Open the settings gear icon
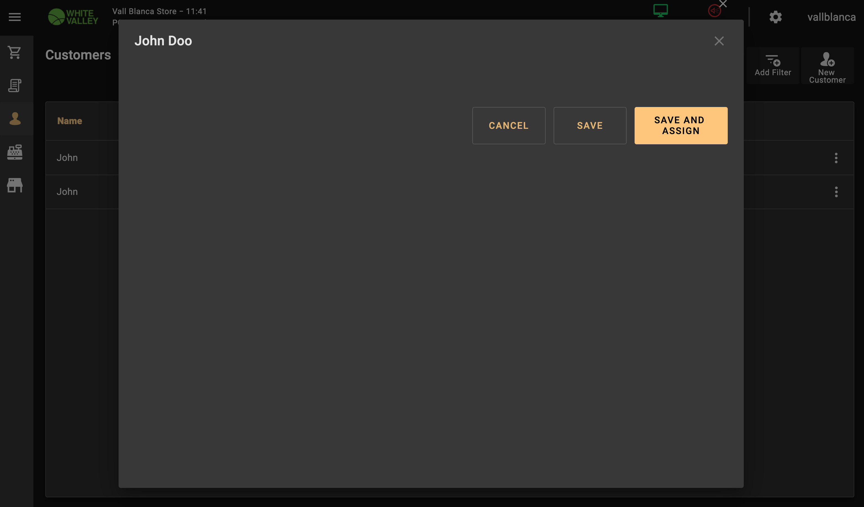 [x=775, y=17]
